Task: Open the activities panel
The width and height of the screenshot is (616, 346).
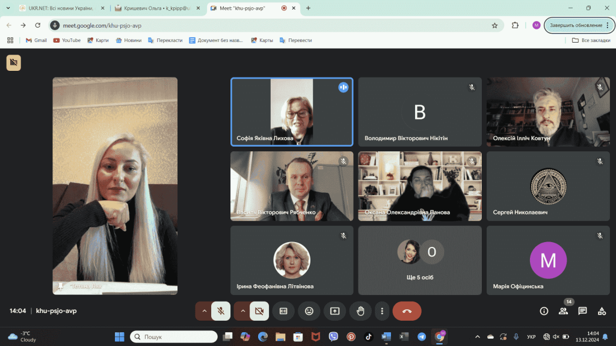Action: click(602, 311)
